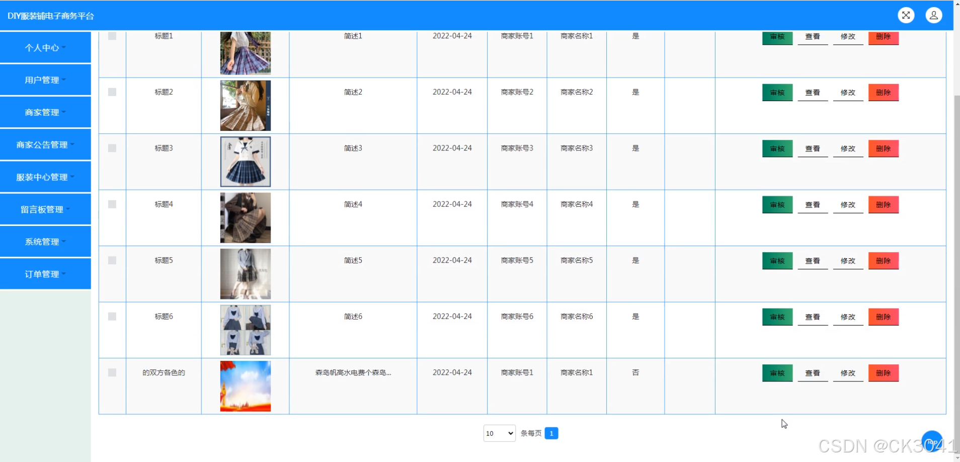The image size is (960, 462).
Task: Click 查看 for row 标题3
Action: (x=813, y=148)
